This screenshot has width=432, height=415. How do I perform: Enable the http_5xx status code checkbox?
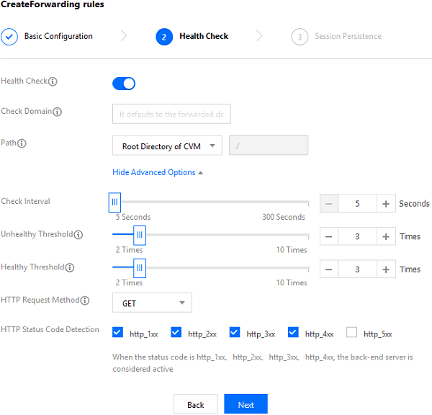click(352, 333)
